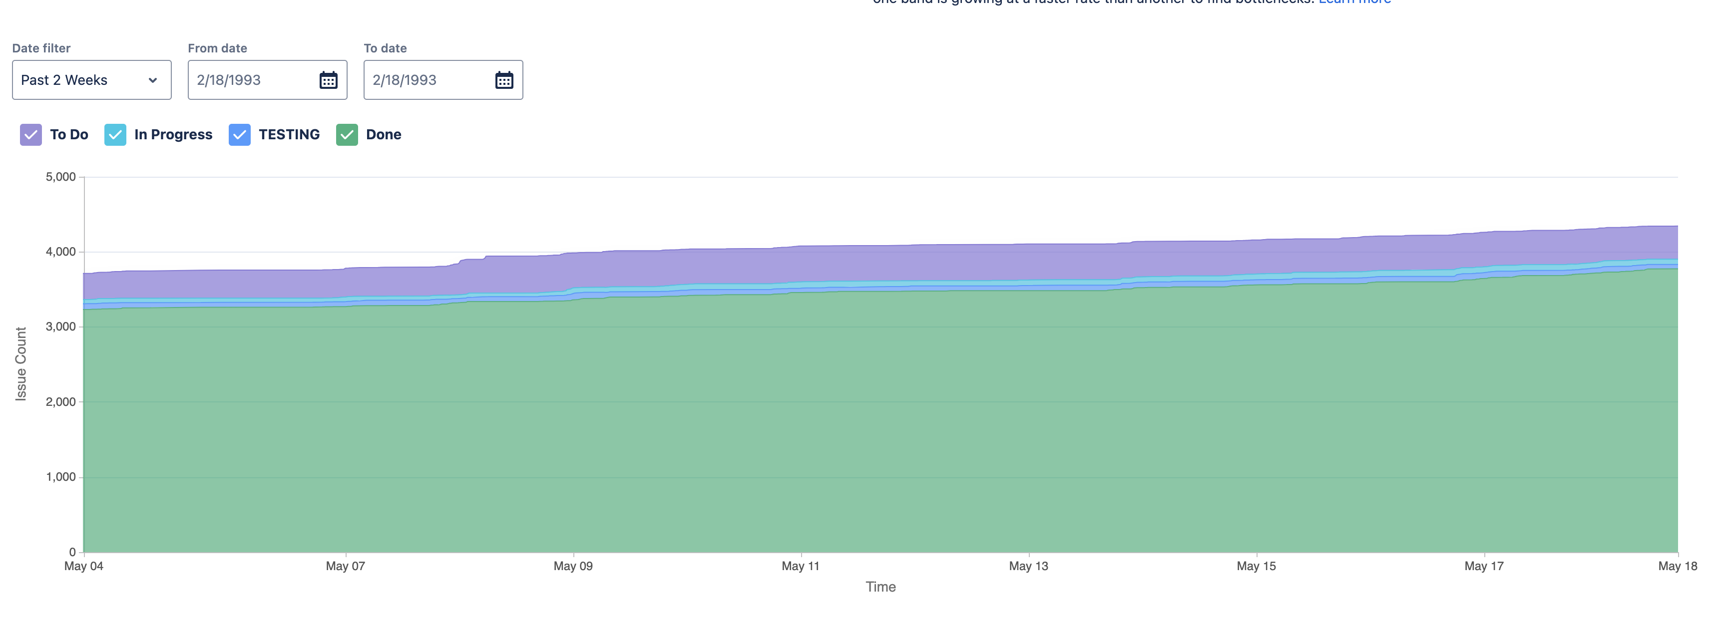Open the To date calendar picker icon
The height and width of the screenshot is (644, 1732).
[x=503, y=80]
